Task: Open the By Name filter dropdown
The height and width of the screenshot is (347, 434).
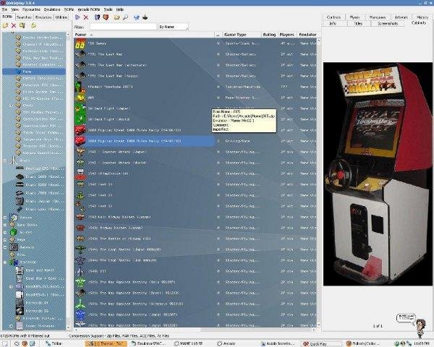Action: tap(174, 27)
